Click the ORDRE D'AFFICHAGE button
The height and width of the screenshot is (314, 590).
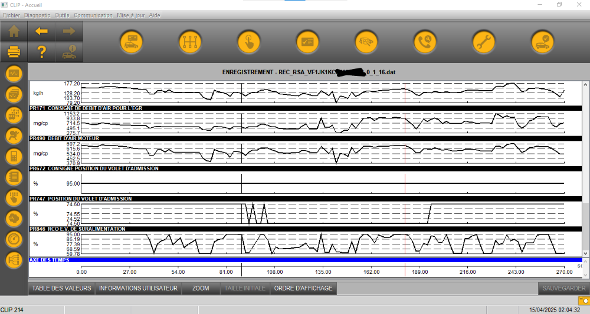tap(303, 289)
